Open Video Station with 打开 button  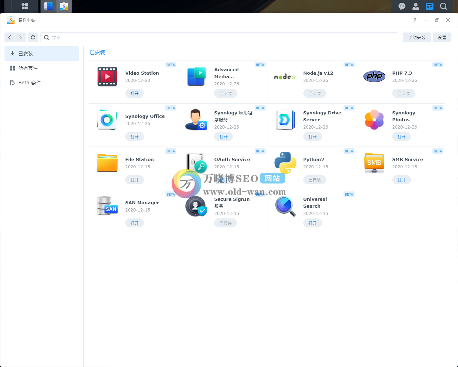(135, 93)
